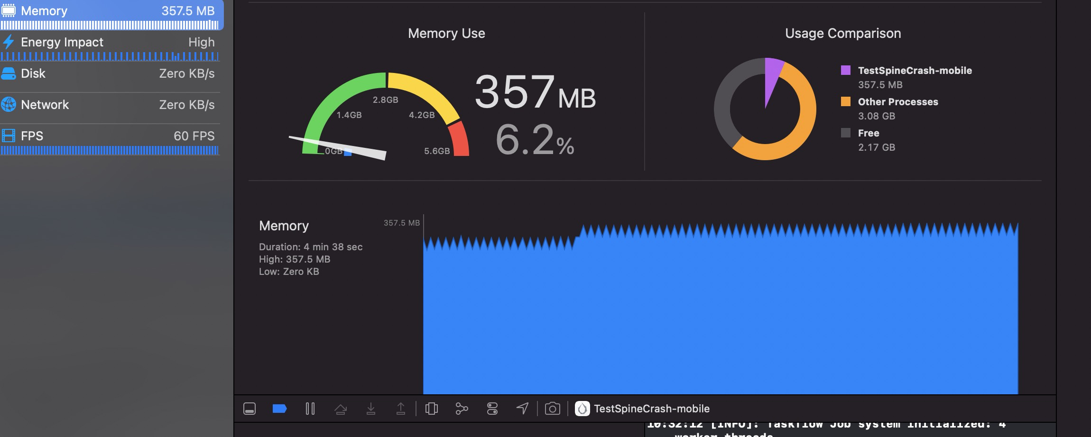Click the High: 357.5 MB text
Viewport: 1091px width, 437px height.
click(295, 259)
